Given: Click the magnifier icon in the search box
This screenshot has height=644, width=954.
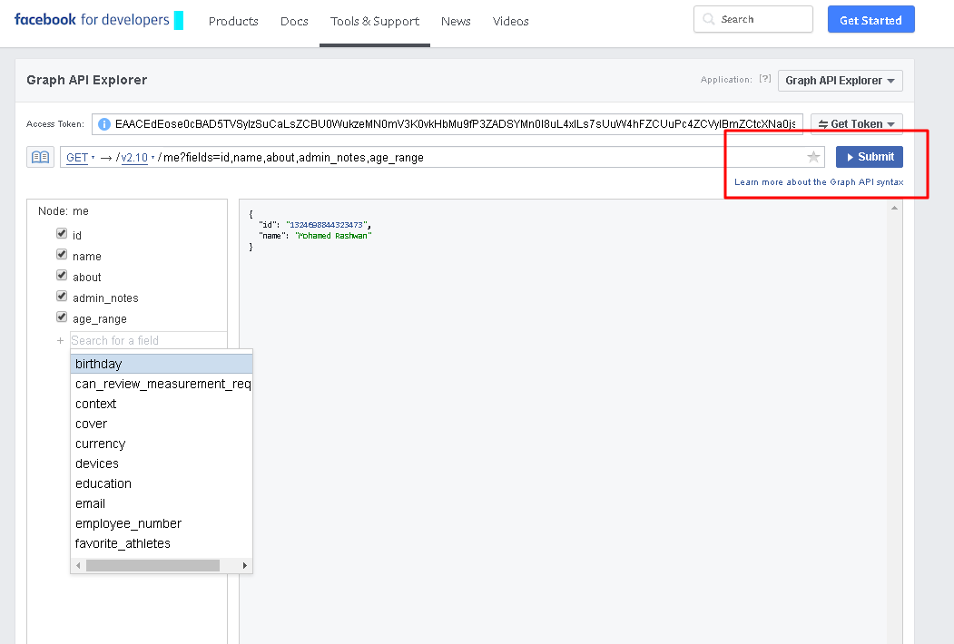Looking at the screenshot, I should tap(709, 19).
